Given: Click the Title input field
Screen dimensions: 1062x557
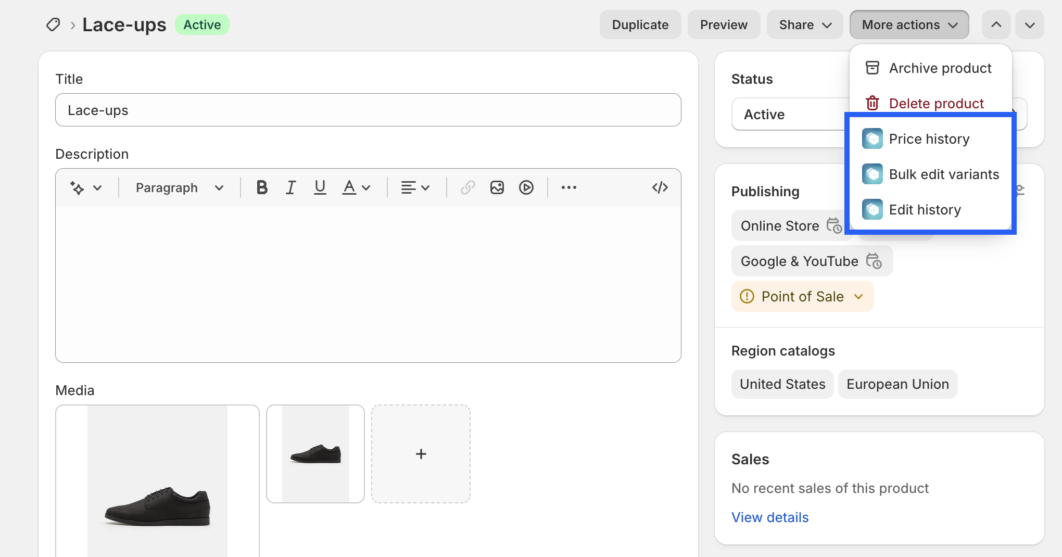Looking at the screenshot, I should [368, 110].
